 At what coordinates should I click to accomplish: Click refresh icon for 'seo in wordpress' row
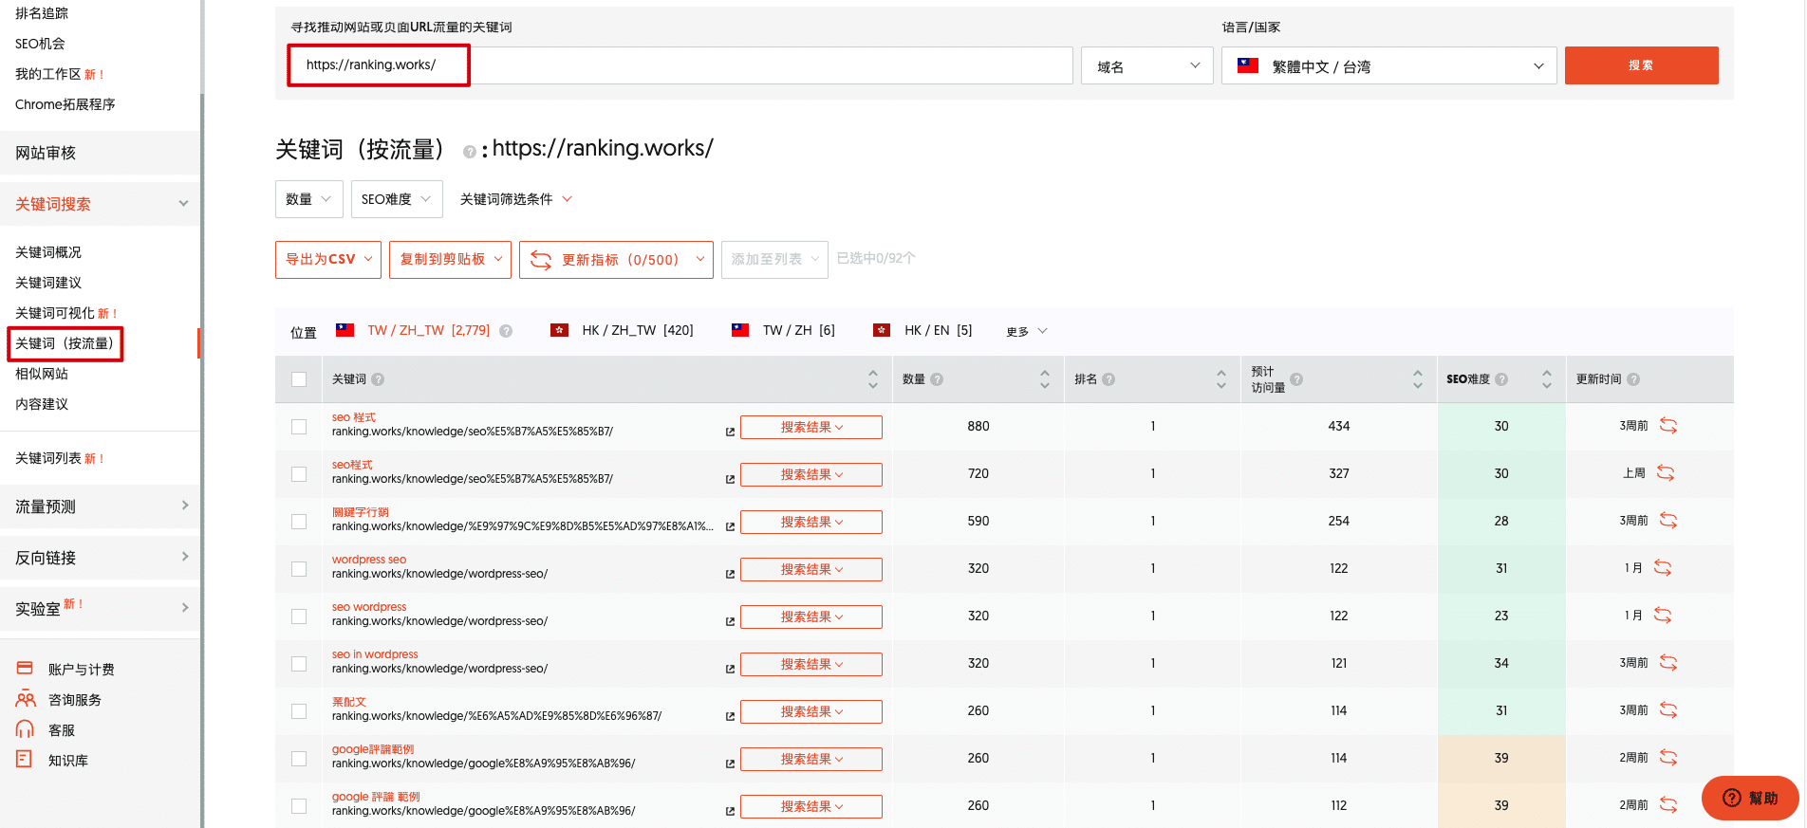[x=1667, y=663]
